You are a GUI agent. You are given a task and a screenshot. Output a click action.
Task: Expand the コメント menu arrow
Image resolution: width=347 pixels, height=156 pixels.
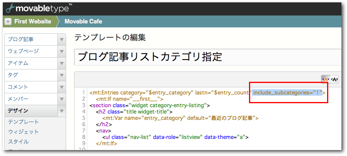click(61, 87)
